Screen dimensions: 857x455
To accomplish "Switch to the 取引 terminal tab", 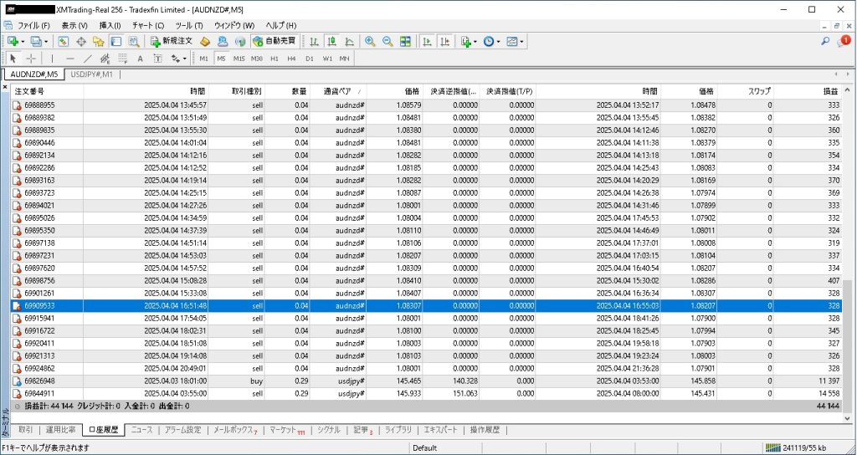I will [x=25, y=430].
